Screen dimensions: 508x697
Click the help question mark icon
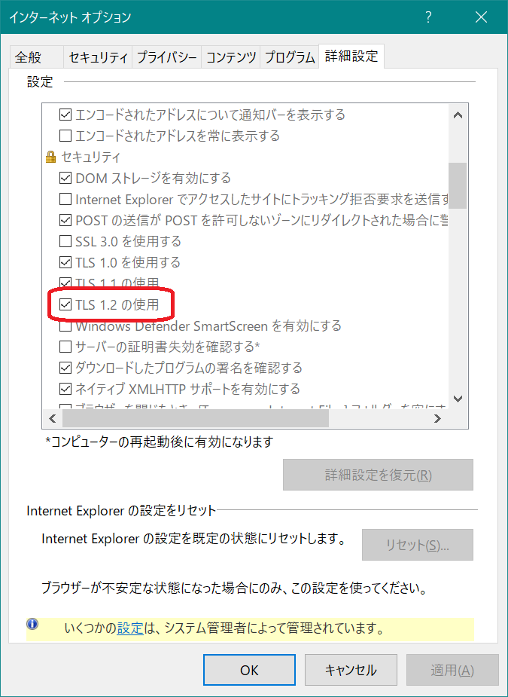(x=428, y=17)
